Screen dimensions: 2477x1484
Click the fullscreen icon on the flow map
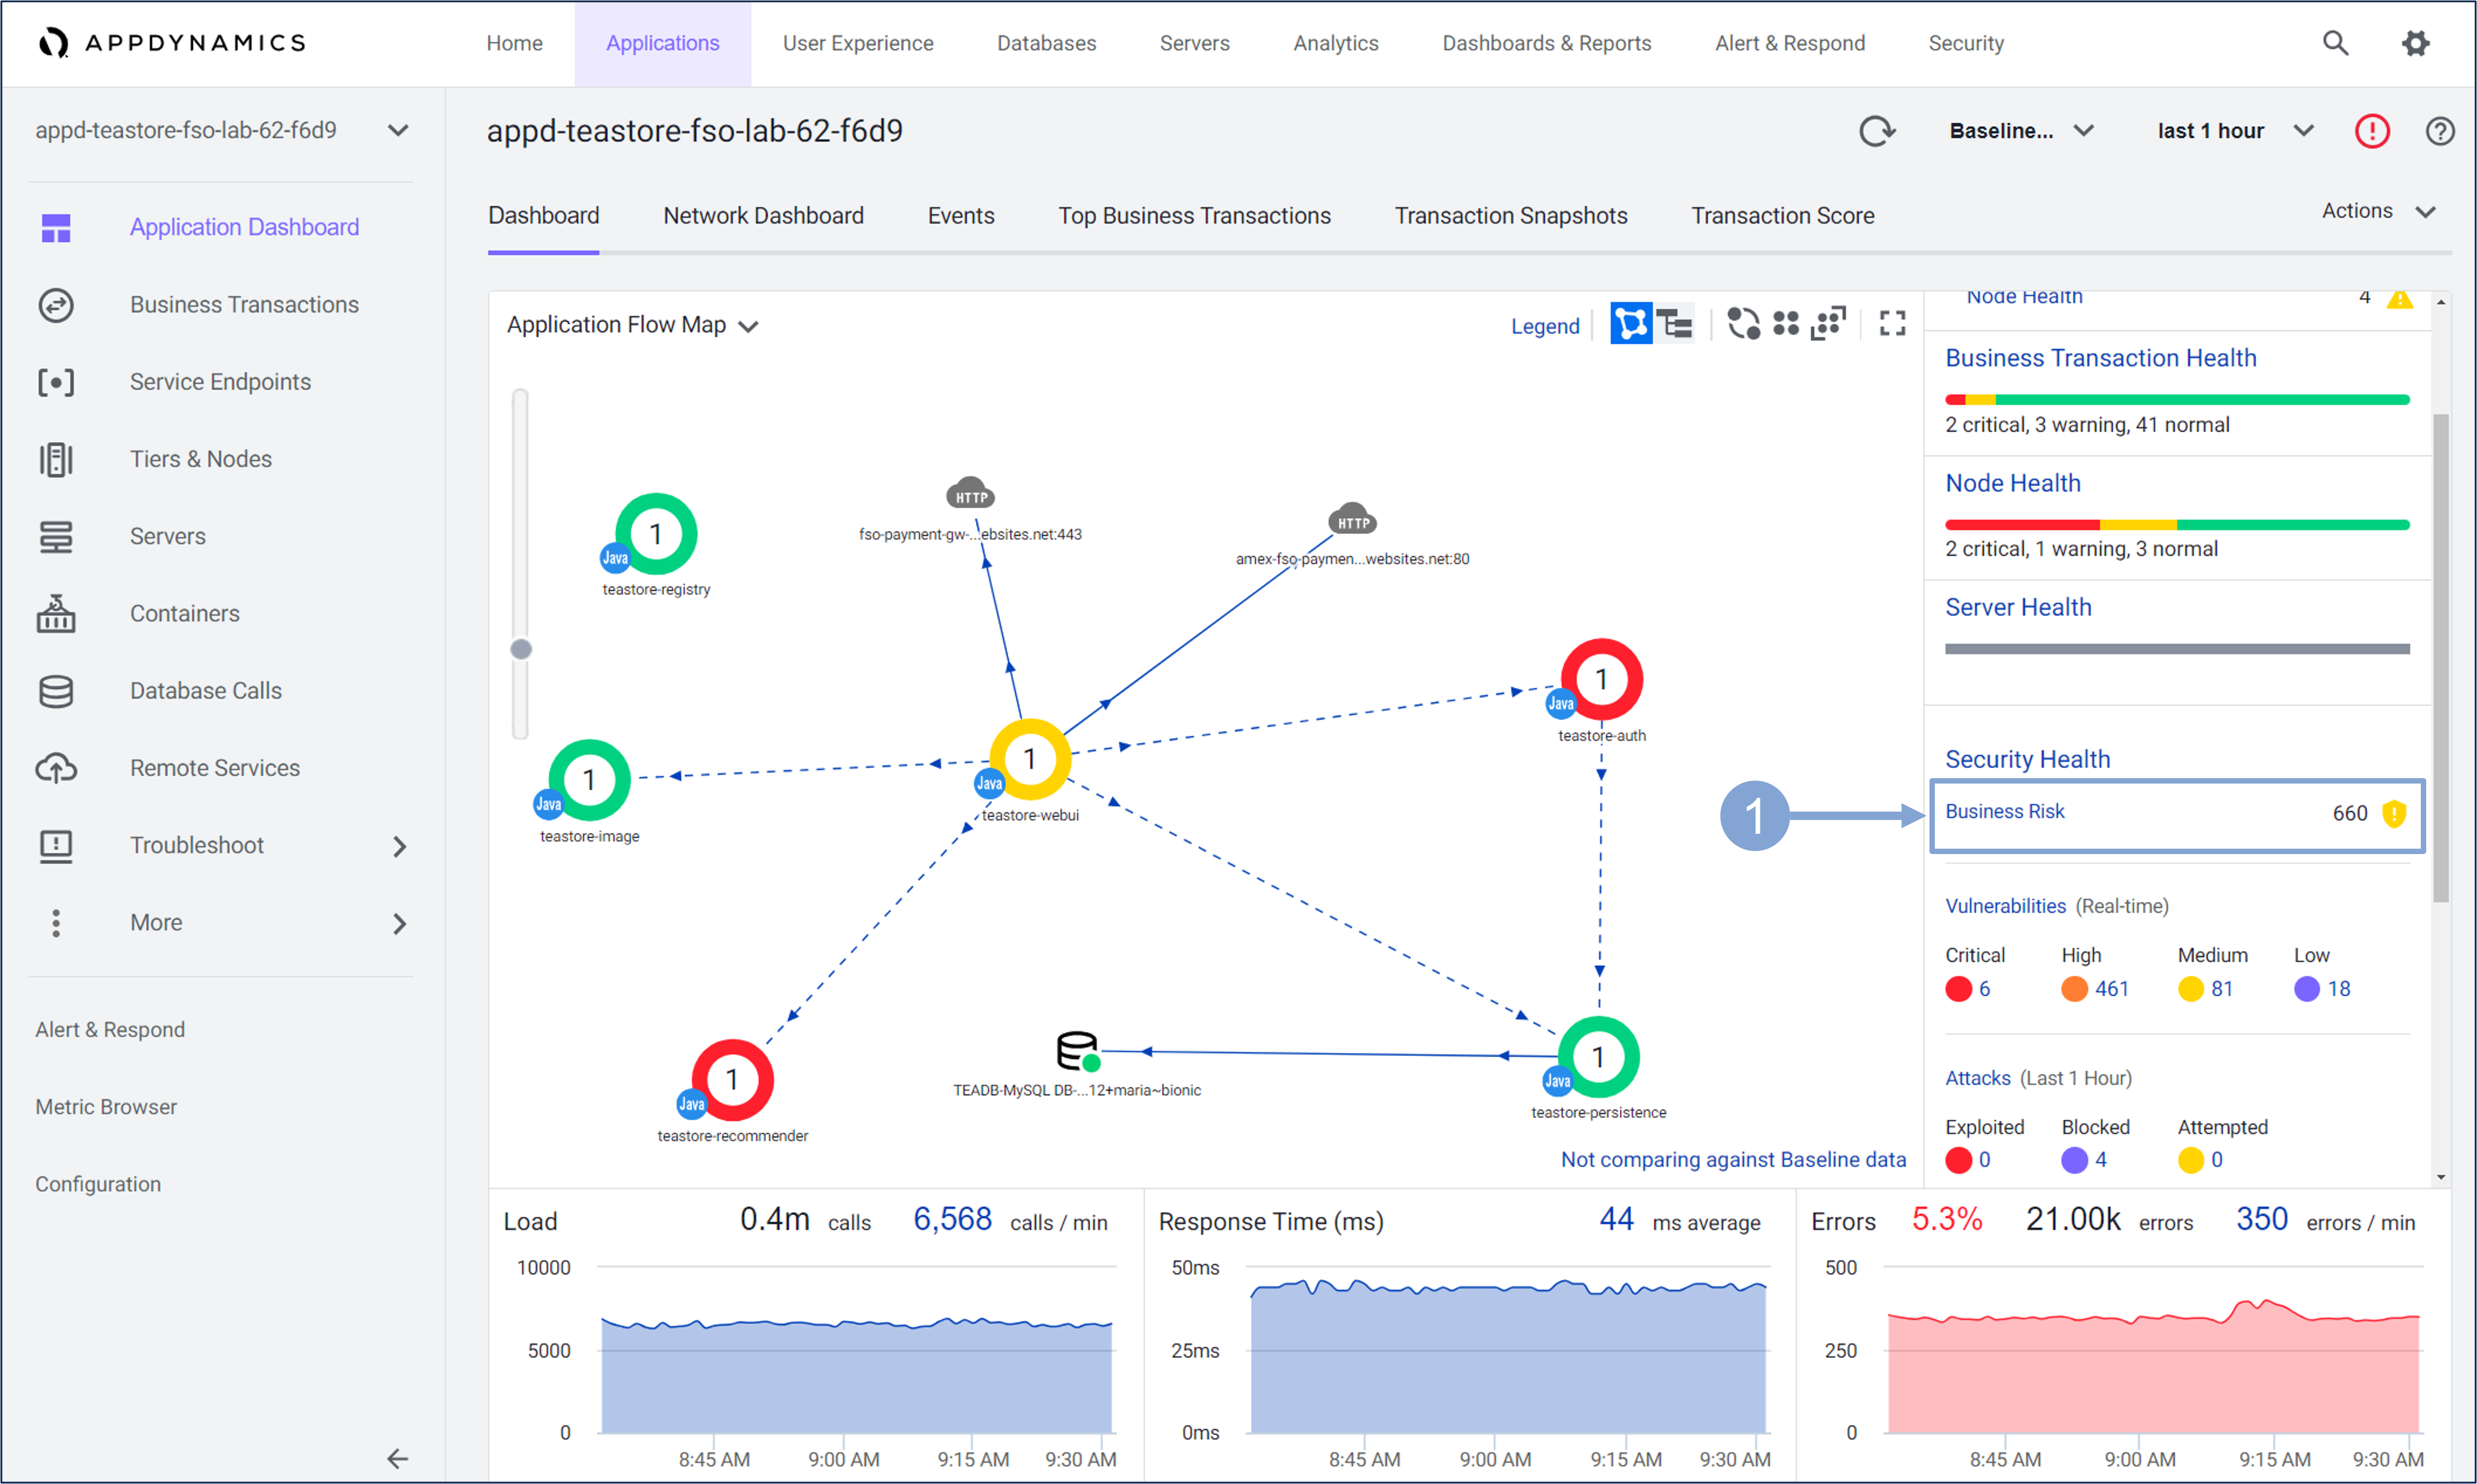point(1891,324)
